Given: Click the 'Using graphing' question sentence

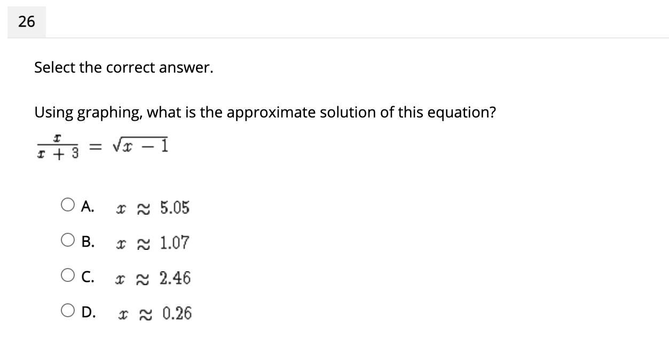Looking at the screenshot, I should (265, 113).
